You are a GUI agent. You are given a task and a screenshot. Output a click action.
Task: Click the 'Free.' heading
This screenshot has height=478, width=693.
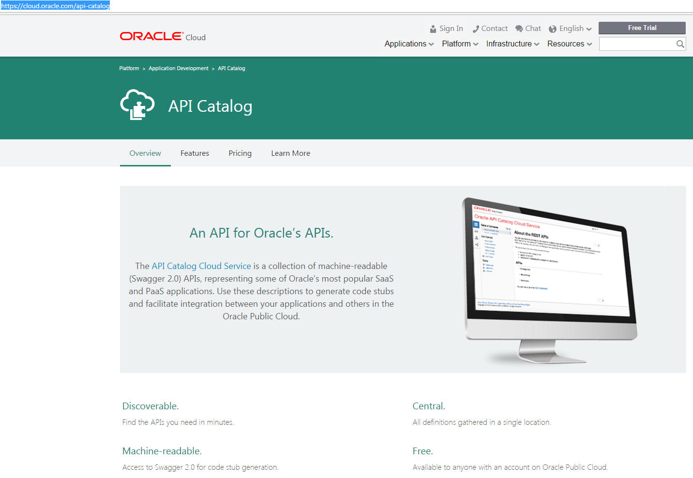pyautogui.click(x=422, y=451)
